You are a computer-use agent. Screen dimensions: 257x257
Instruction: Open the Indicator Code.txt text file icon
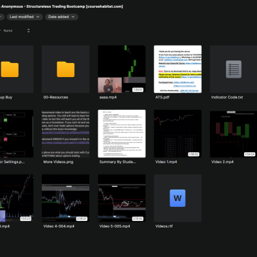click(x=233, y=69)
